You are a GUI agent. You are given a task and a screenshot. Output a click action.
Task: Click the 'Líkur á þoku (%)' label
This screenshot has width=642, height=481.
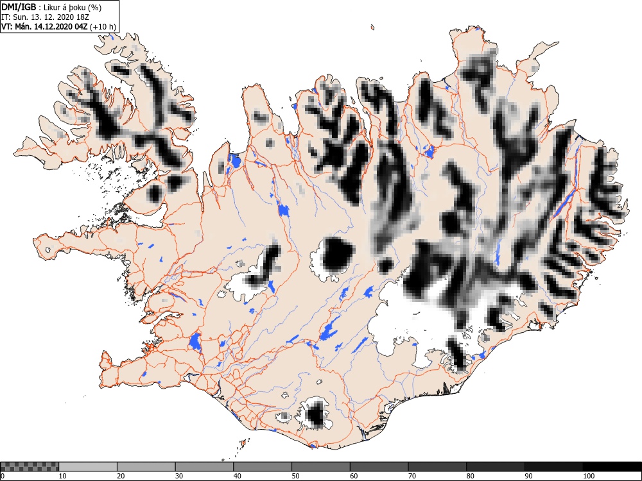(73, 8)
